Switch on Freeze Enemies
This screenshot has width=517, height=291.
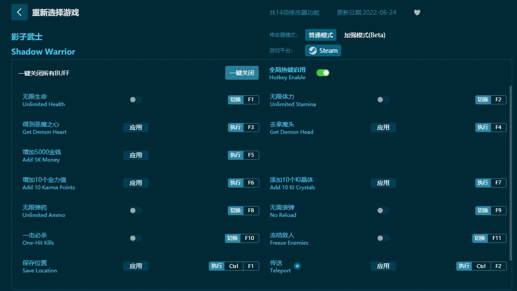[x=383, y=238]
